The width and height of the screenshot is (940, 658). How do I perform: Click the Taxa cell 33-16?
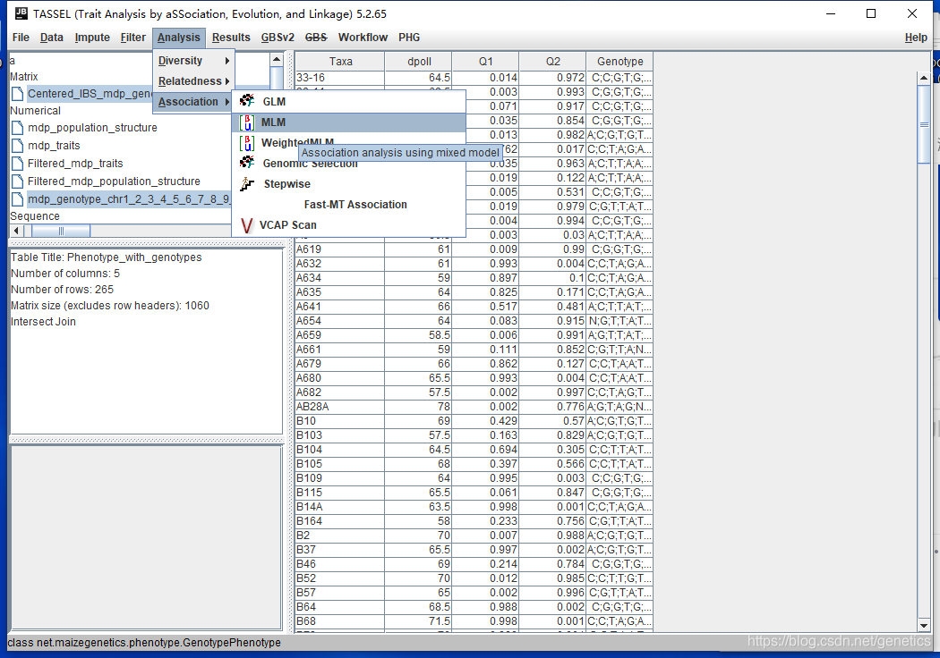point(340,78)
